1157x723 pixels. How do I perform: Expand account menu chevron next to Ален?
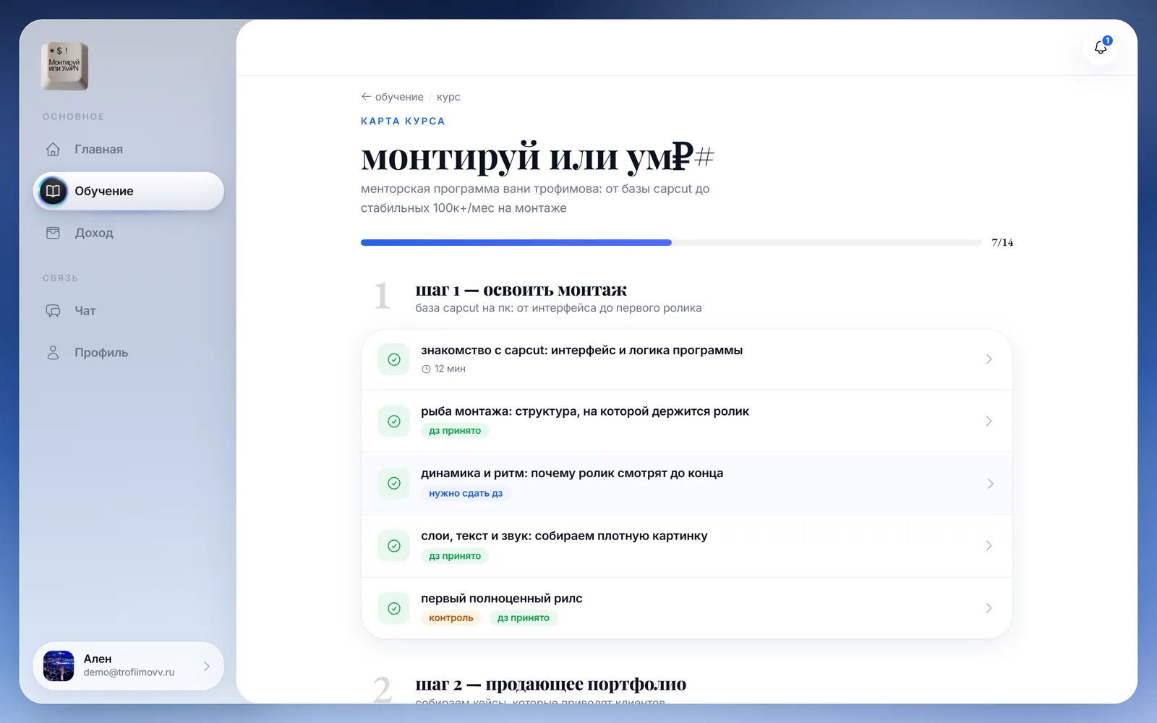click(206, 666)
